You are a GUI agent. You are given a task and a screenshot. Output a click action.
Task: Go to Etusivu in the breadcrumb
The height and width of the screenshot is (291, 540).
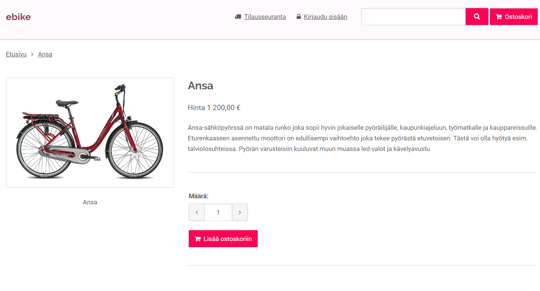pos(16,54)
